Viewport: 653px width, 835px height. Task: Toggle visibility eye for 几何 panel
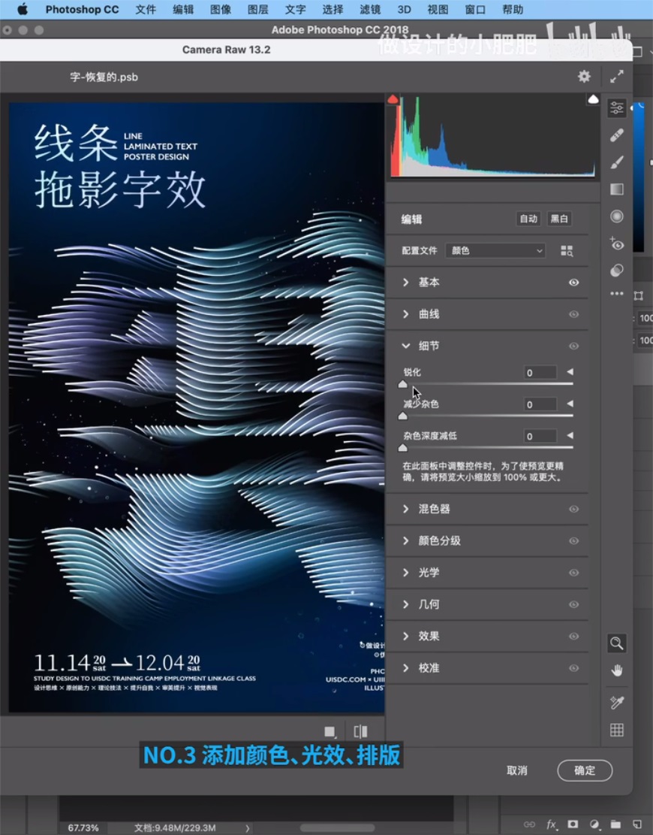573,604
